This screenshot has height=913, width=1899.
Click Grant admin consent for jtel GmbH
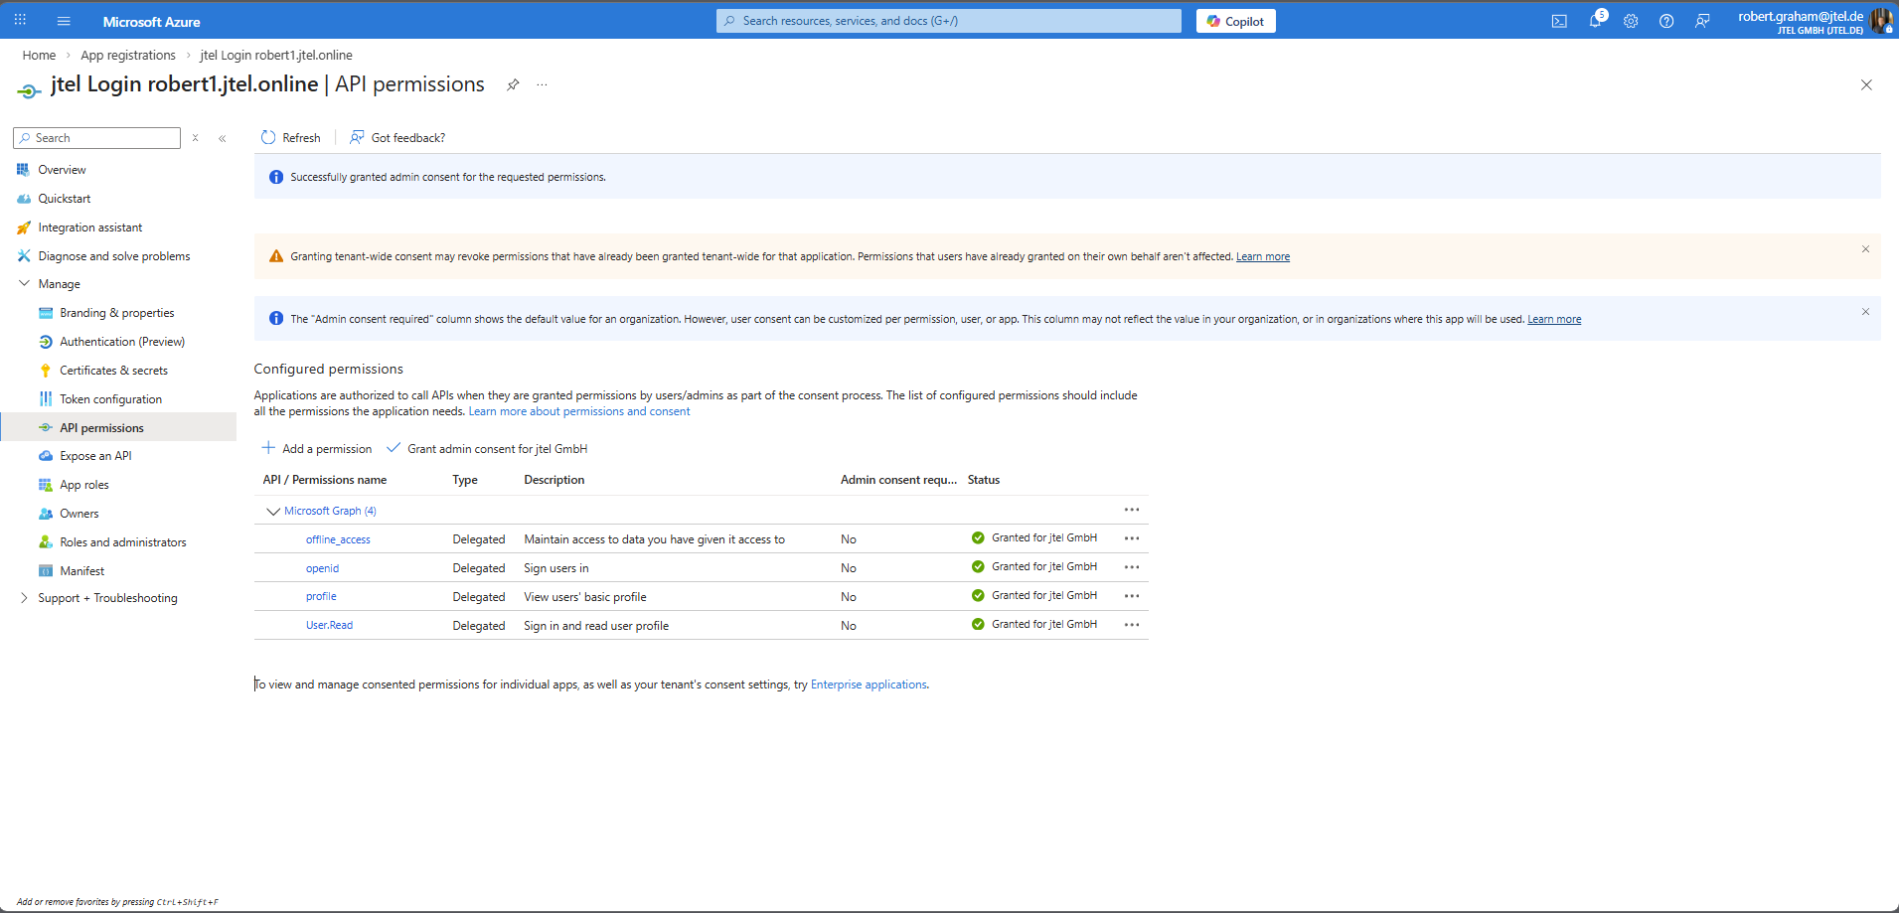[x=487, y=449]
